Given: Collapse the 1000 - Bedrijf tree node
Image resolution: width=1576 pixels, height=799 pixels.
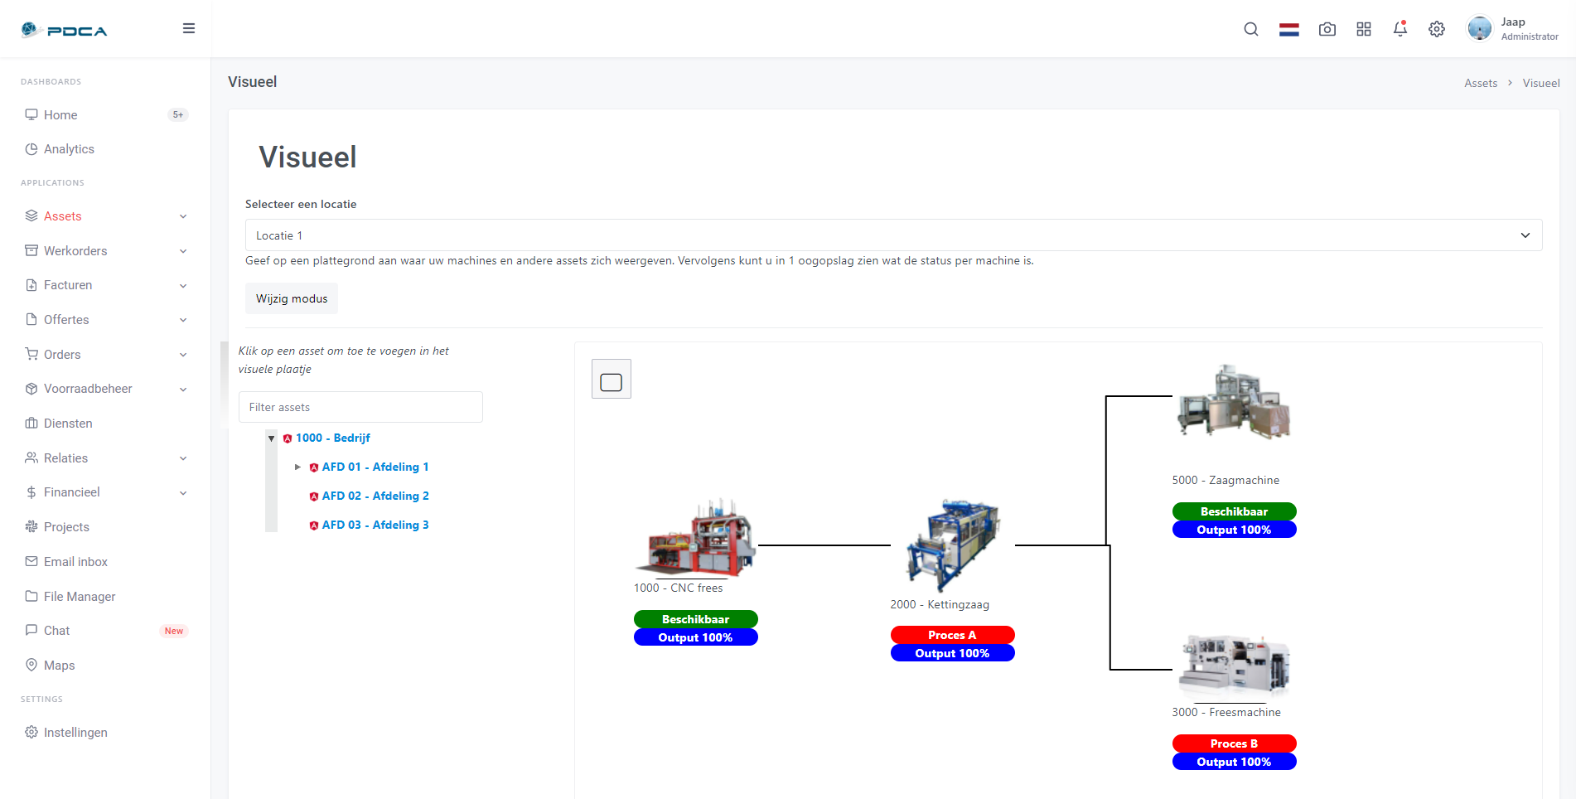Looking at the screenshot, I should [271, 438].
